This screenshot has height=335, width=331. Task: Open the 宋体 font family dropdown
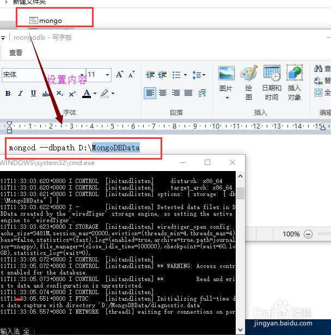[x=82, y=75]
